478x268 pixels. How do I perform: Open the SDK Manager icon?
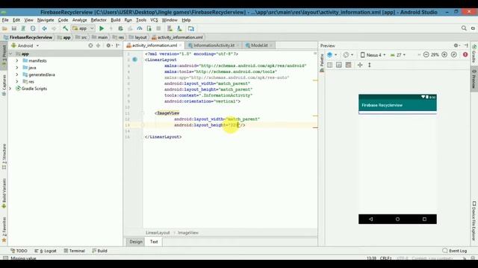pos(179,28)
